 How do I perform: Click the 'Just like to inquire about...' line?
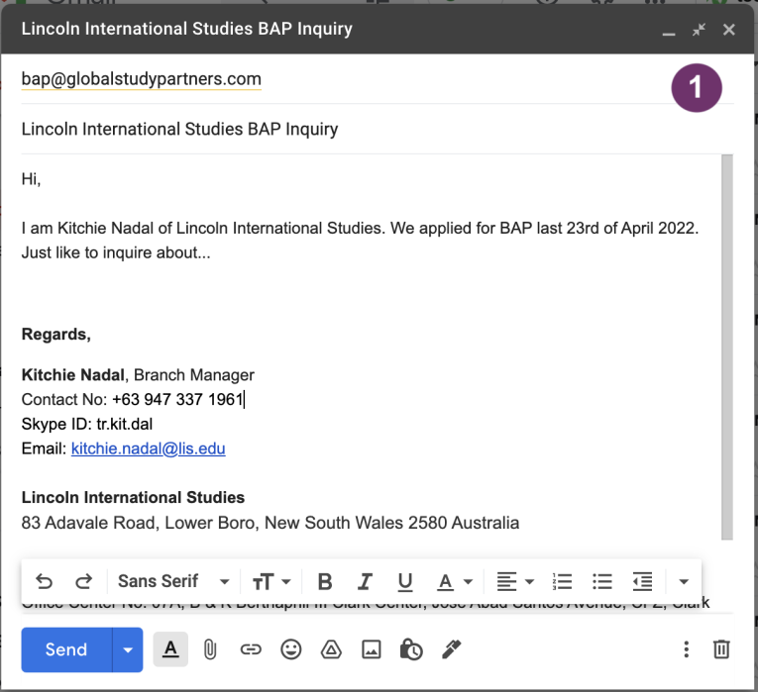pos(116,252)
